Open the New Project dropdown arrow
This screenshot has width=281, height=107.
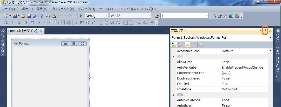click(x=10, y=16)
